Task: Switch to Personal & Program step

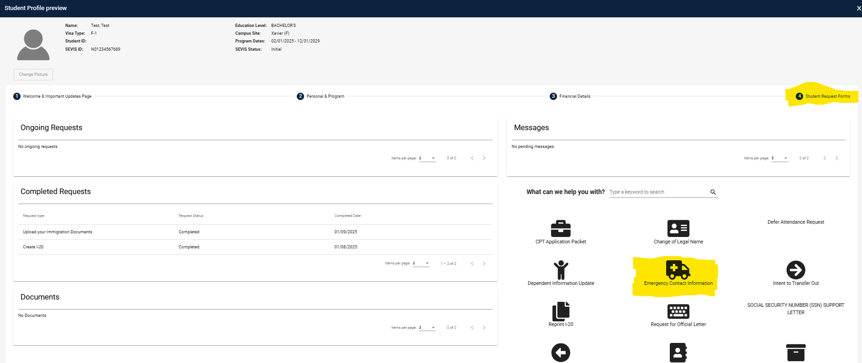Action: [x=321, y=96]
